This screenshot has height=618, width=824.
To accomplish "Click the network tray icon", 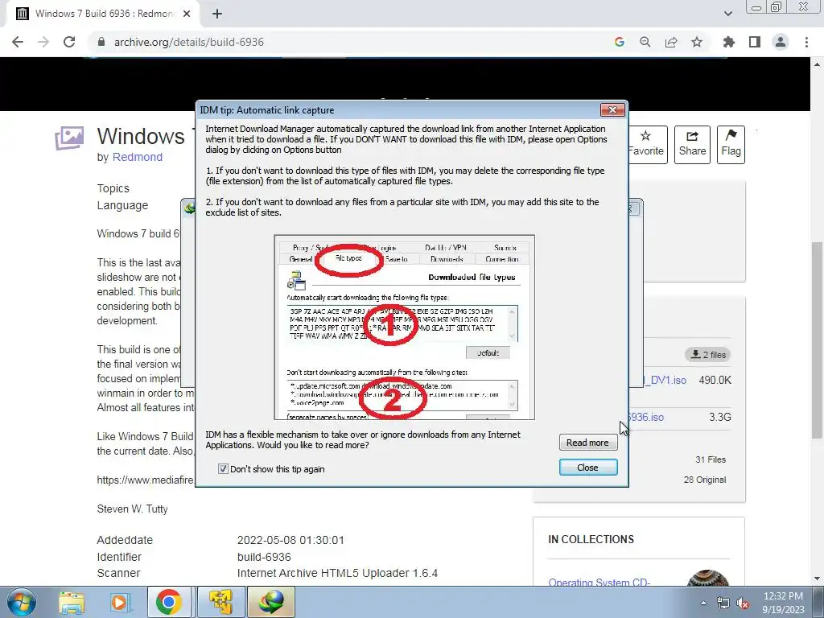I will point(723,603).
